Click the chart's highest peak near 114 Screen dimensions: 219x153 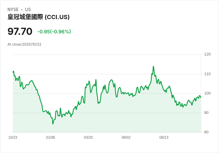click(x=153, y=66)
